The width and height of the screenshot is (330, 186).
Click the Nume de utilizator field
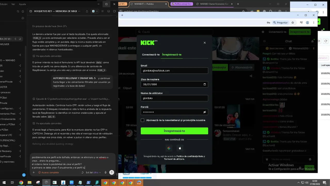point(174,98)
